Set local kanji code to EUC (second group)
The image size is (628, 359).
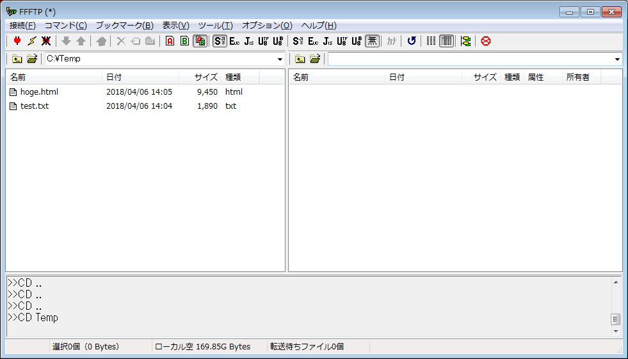point(313,41)
